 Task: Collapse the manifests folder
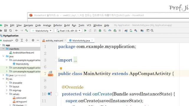point(3,49)
